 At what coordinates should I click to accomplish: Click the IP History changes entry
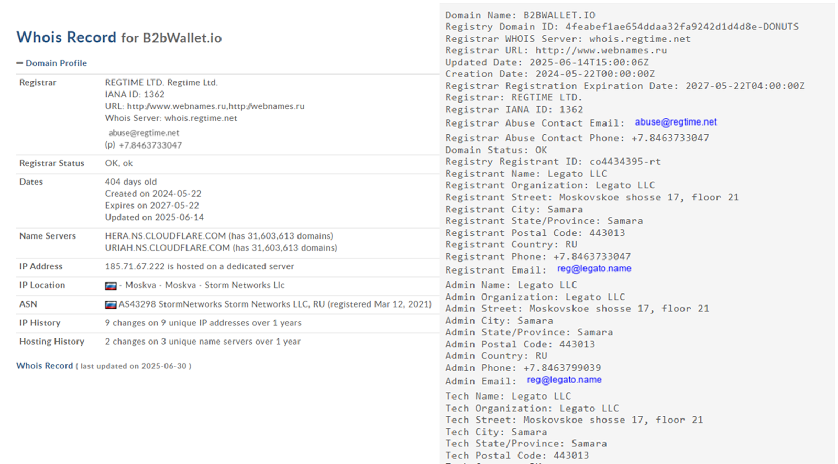pos(203,323)
